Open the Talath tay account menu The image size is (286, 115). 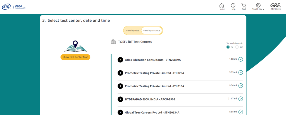[258, 7]
